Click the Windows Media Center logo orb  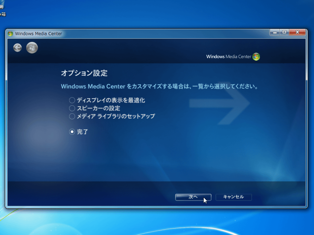256,56
